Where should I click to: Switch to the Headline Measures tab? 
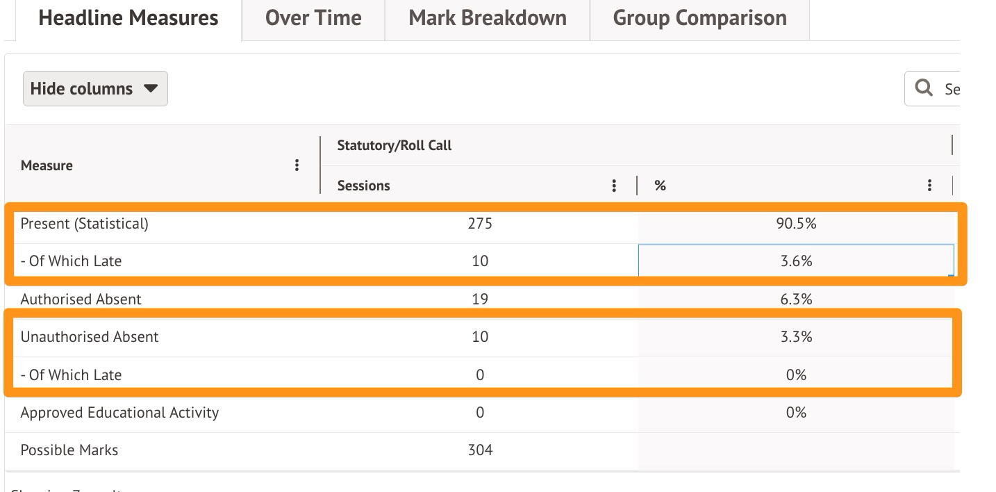coord(128,18)
